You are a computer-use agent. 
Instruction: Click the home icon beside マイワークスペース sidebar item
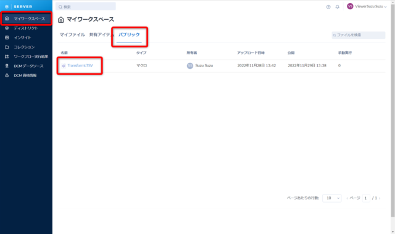pos(7,18)
